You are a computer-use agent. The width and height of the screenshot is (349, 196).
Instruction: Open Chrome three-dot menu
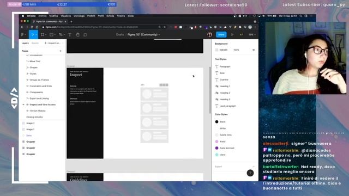(255, 27)
